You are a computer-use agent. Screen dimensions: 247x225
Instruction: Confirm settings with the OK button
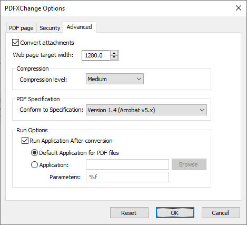coord(175,213)
